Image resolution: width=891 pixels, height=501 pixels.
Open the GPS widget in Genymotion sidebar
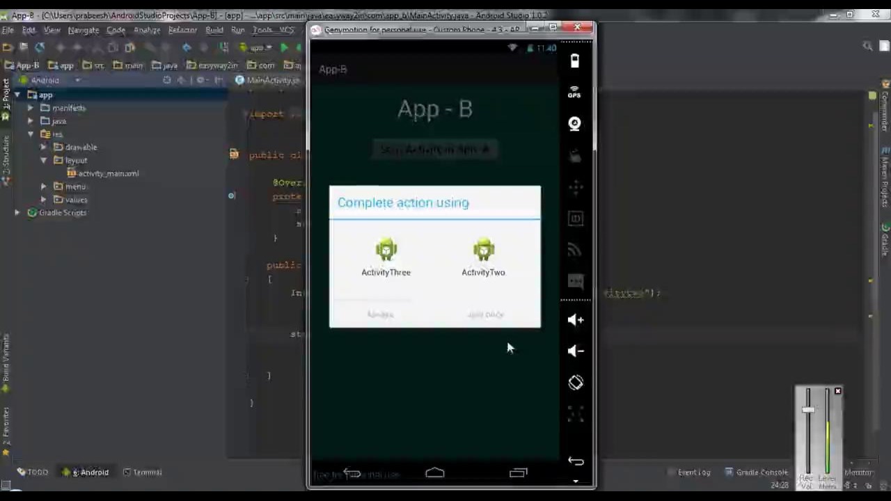coord(574,91)
